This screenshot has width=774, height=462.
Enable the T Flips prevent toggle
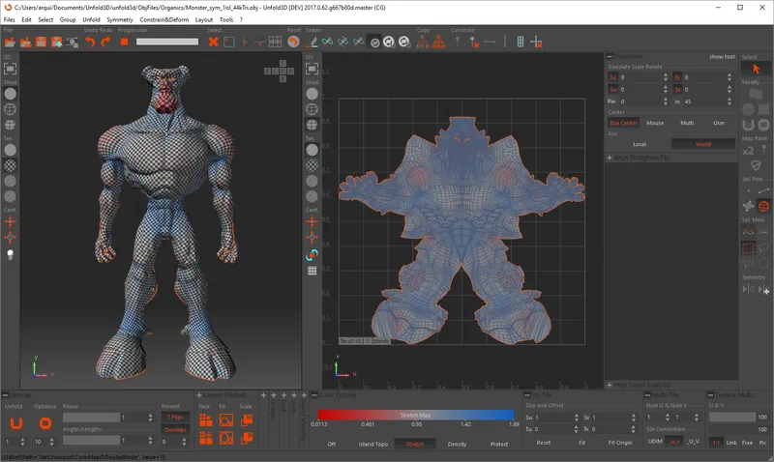pos(175,417)
